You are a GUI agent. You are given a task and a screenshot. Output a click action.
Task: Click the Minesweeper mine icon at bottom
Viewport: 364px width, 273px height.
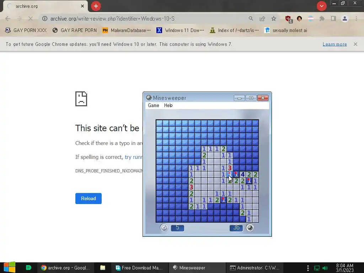tap(250, 227)
